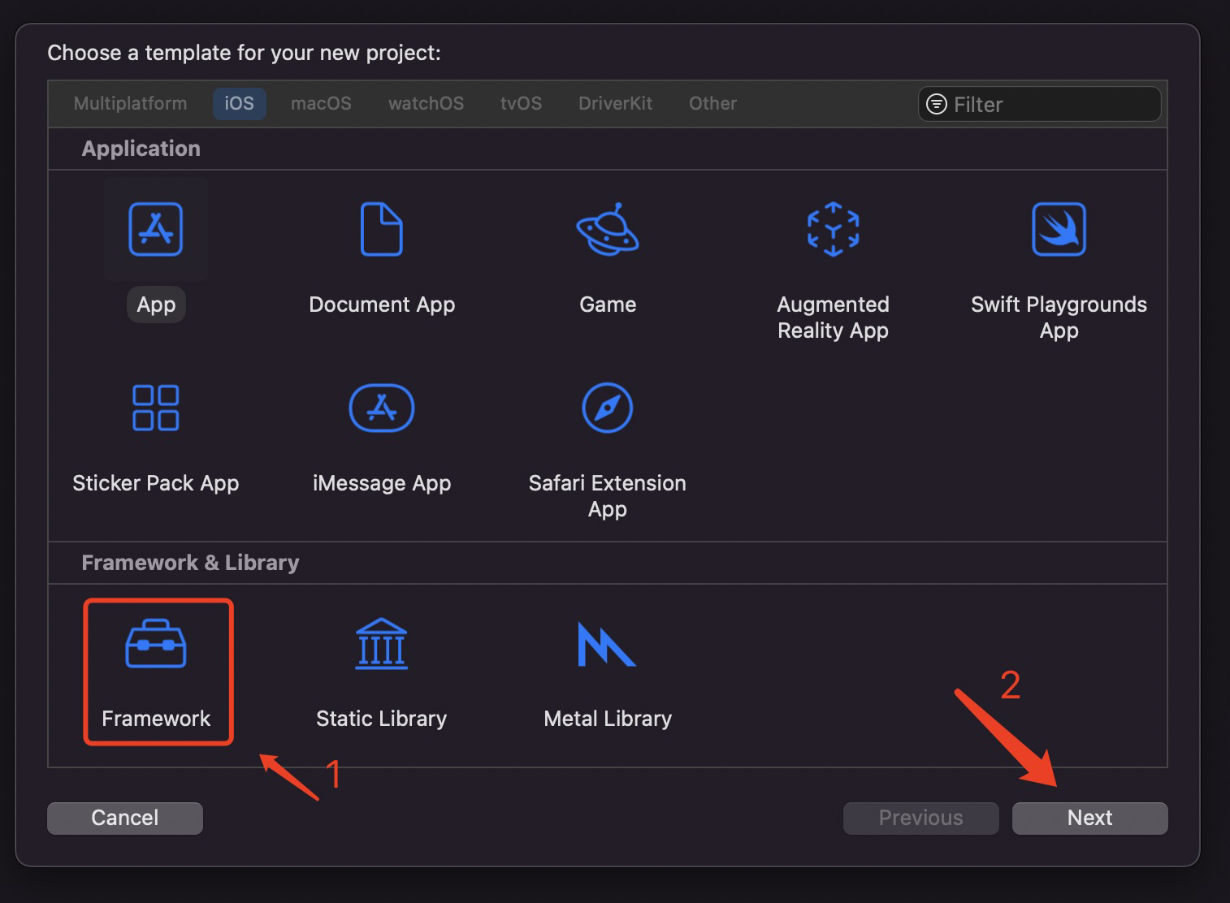Image resolution: width=1230 pixels, height=903 pixels.
Task: Select the iOS platform tab
Action: coord(239,103)
